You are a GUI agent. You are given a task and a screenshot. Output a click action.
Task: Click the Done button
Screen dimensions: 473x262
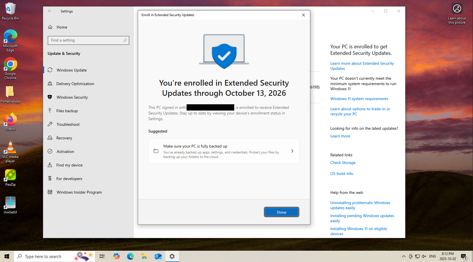click(281, 212)
